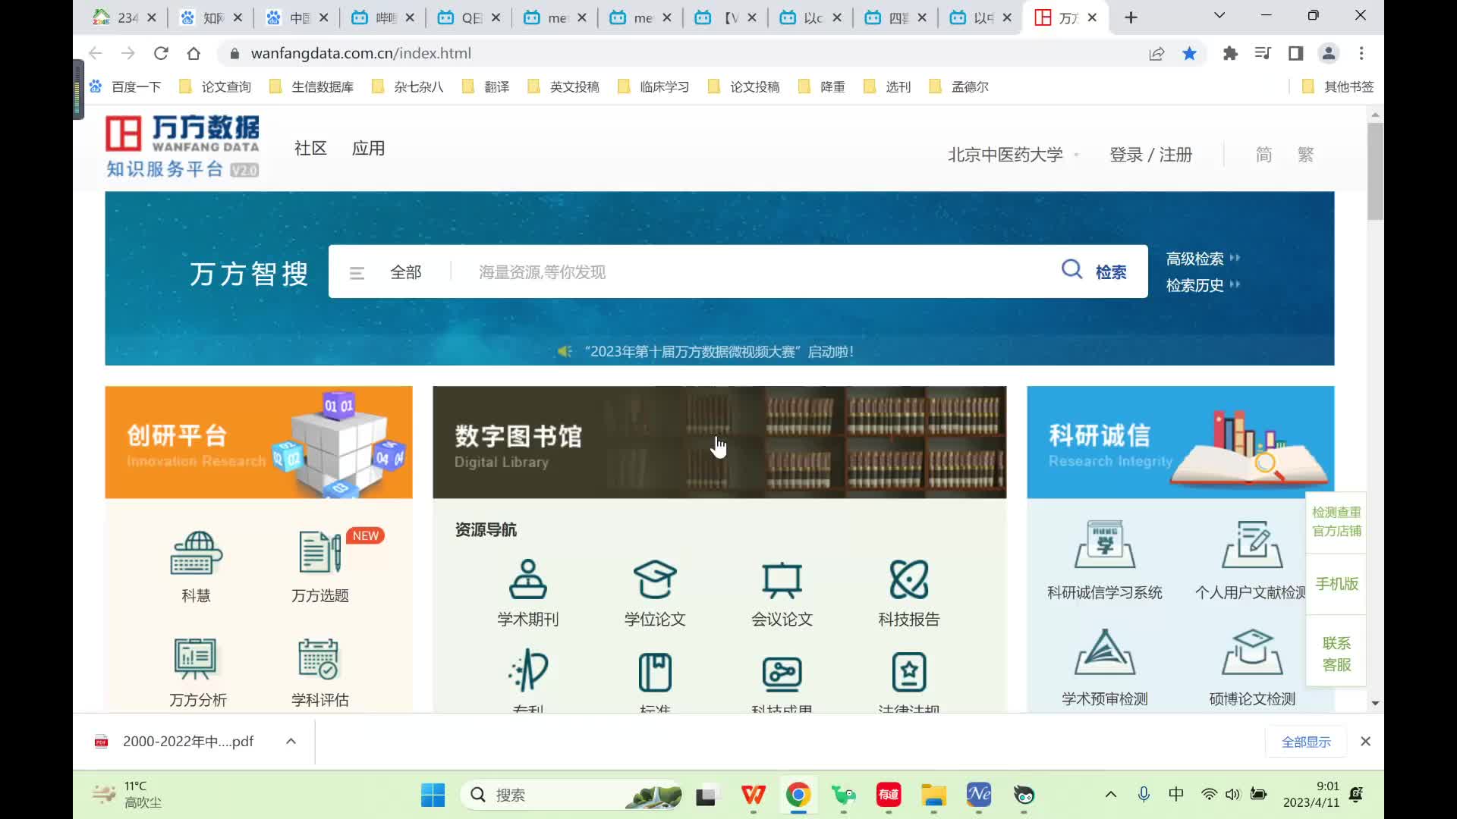
Task: Open Chrome profile avatar icon
Action: [1329, 53]
